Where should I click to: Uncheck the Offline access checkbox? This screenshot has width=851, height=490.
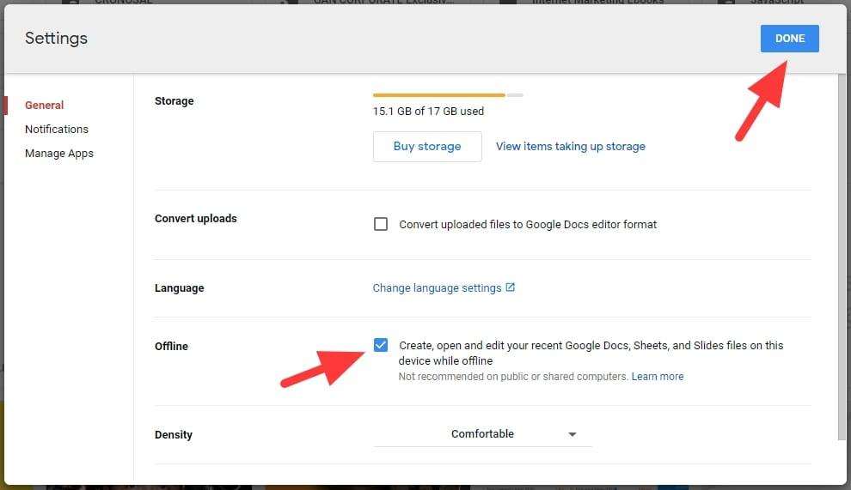381,345
